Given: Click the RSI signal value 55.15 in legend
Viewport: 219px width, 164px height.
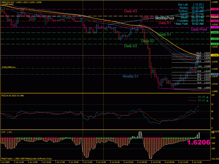Looking at the screenshot, I should pos(201,100).
